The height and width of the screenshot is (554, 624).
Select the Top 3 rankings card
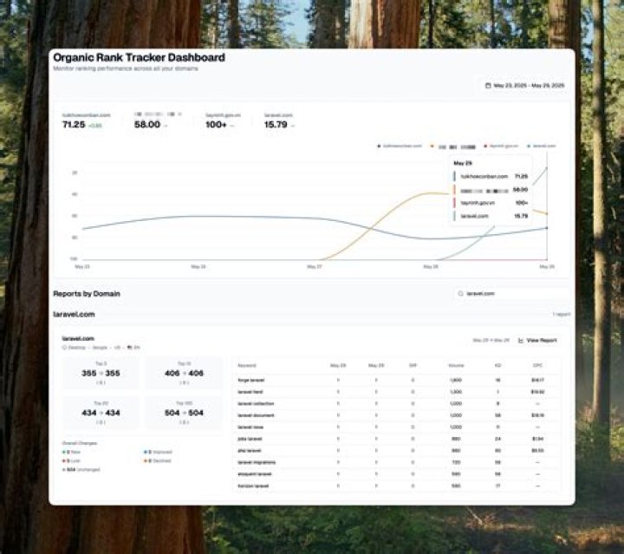coord(101,373)
